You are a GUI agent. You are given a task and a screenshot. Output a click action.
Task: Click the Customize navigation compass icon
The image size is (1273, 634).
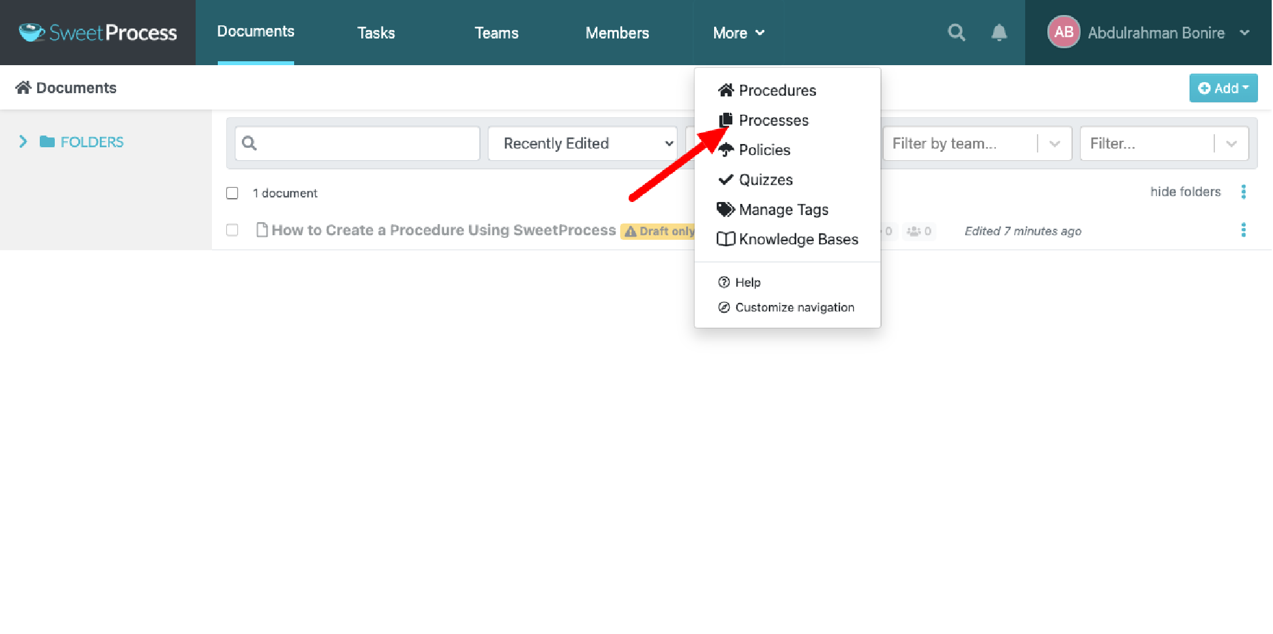724,308
